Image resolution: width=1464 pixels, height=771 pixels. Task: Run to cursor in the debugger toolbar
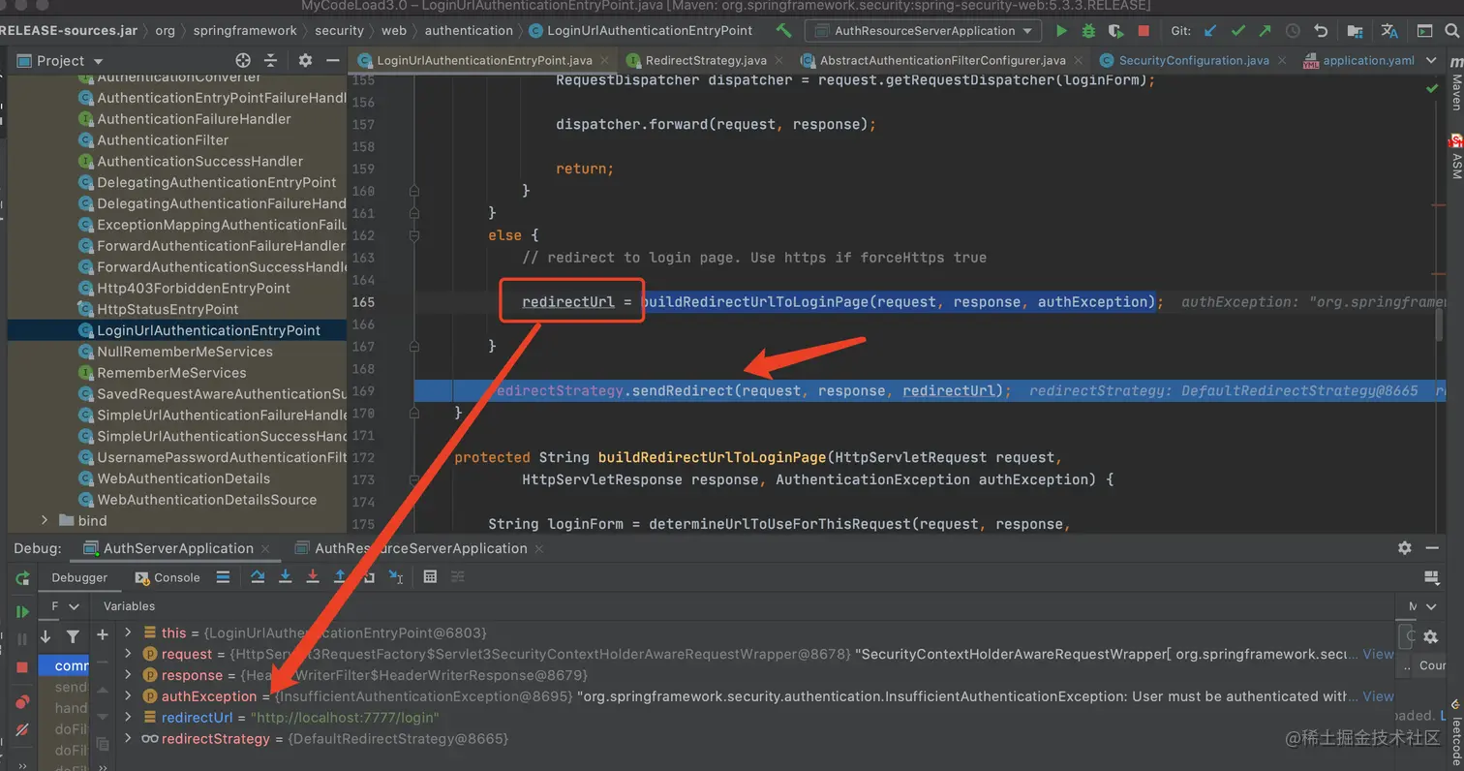tap(396, 577)
